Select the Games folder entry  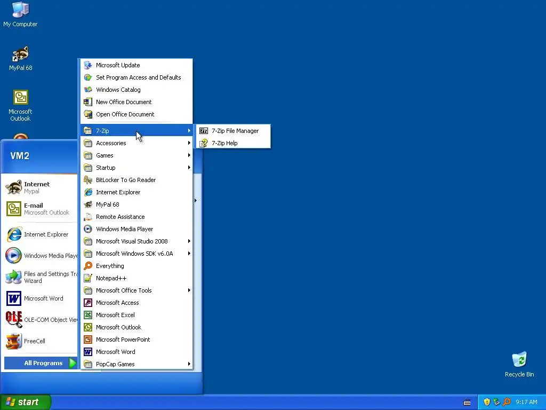click(136, 155)
